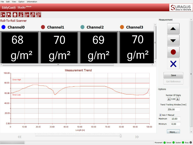Click the Channel0 68 g/m² display
193x145 pixels.
pos(20,48)
